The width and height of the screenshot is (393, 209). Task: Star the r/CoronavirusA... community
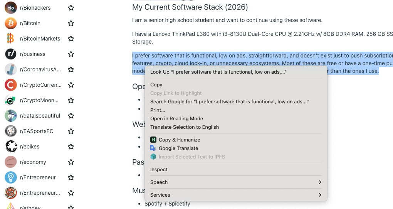(71, 69)
